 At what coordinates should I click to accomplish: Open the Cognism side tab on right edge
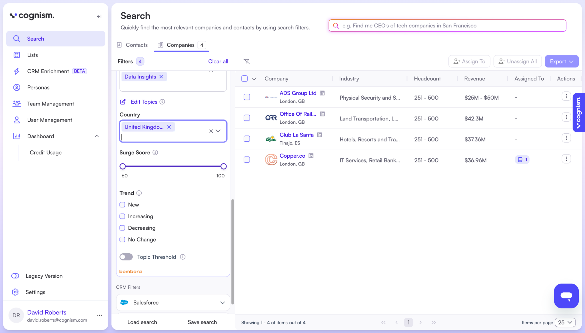(579, 113)
